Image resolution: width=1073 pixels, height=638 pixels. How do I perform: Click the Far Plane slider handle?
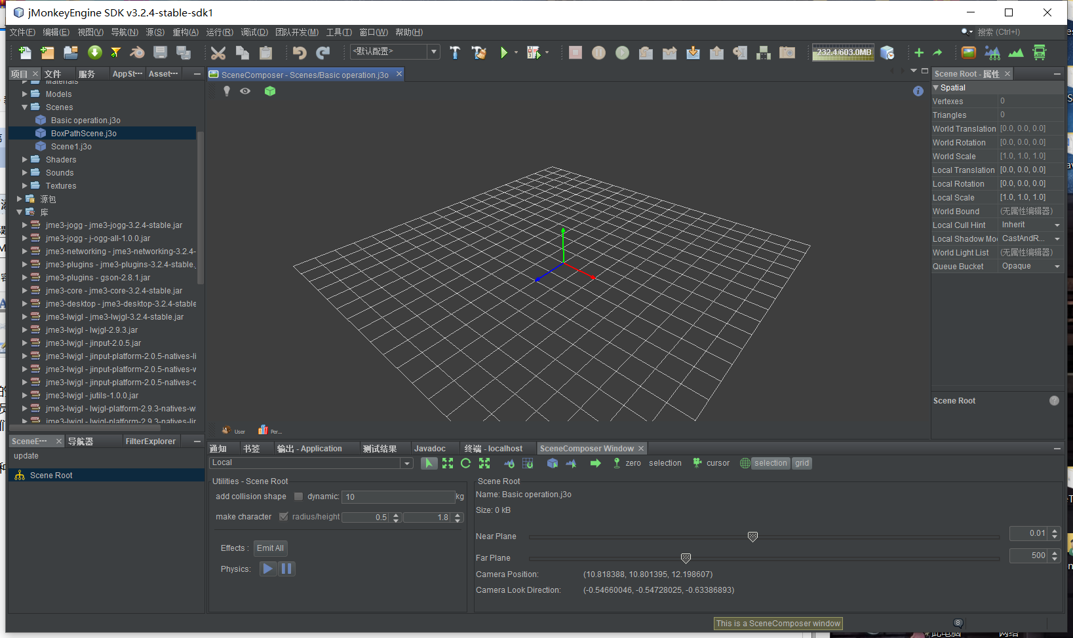pyautogui.click(x=686, y=558)
